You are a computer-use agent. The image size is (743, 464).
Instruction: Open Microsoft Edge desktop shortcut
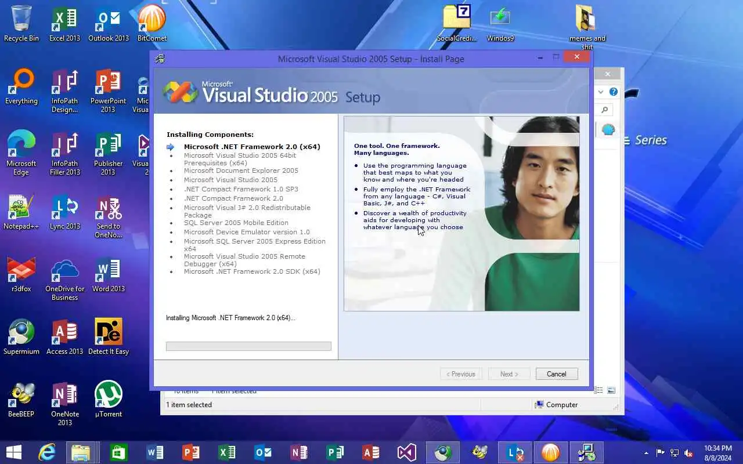[21, 153]
